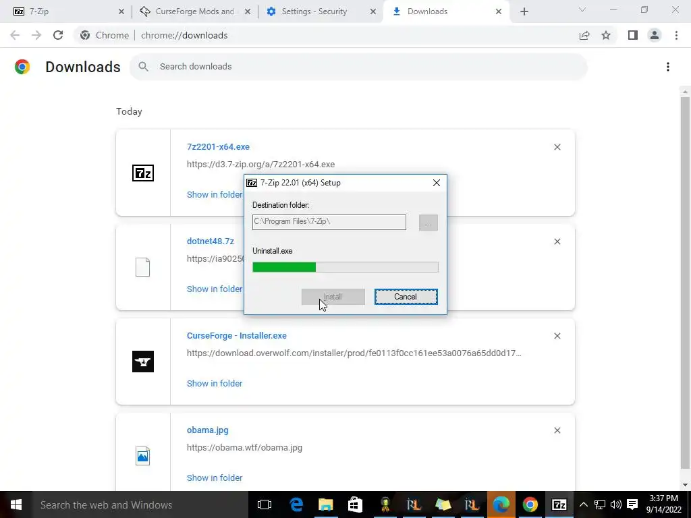
Task: Show 7z2201-x64.exe in folder
Action: (215, 195)
